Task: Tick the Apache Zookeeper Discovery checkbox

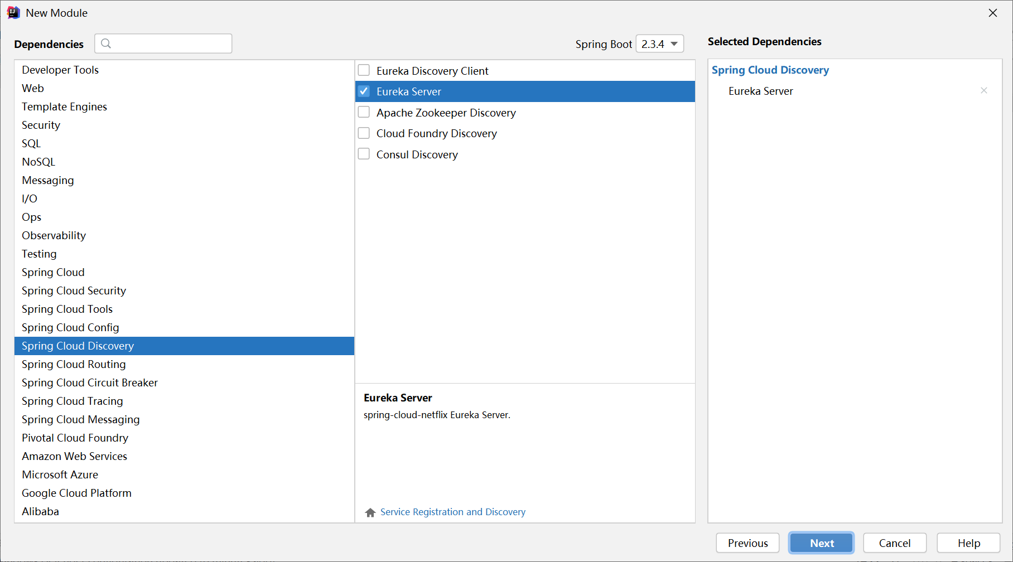Action: coord(364,112)
